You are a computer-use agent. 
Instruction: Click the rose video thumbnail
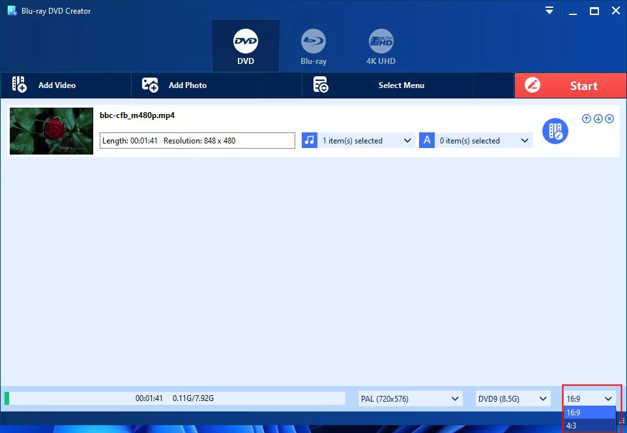point(51,131)
